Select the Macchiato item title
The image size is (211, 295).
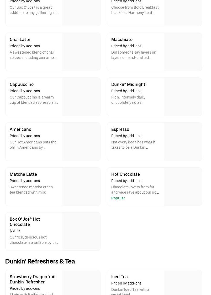pos(122,39)
